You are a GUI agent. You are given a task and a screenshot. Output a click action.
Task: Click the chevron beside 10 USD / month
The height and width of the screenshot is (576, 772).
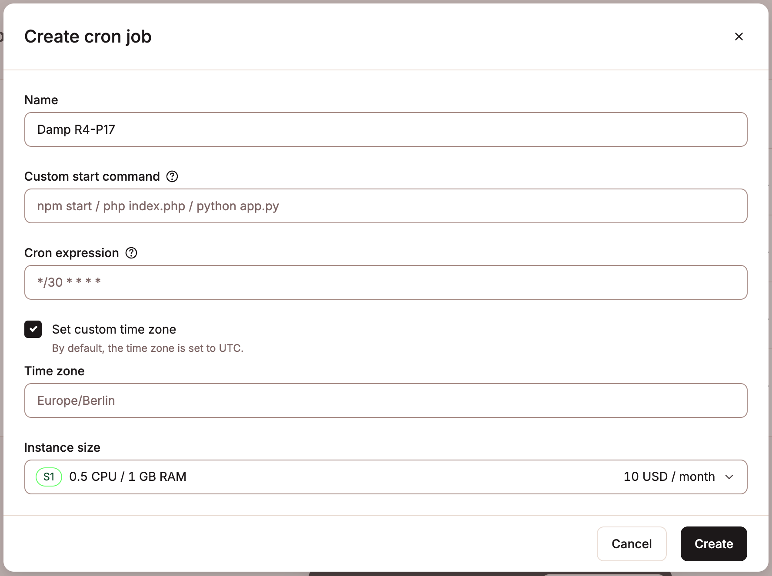[x=730, y=477]
